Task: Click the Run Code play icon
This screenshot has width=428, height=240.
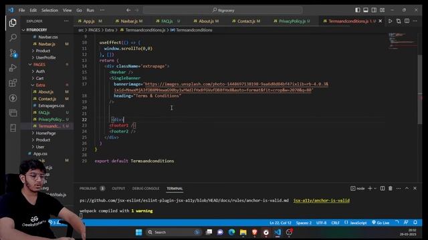Action: click(390, 21)
